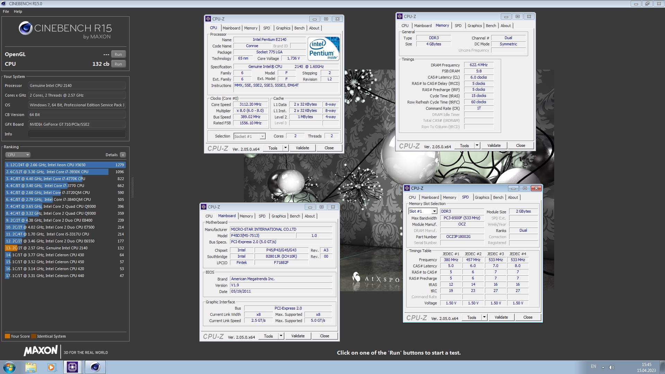Expand Tools arrow in the SPD window
The height and width of the screenshot is (374, 665).
pos(484,317)
